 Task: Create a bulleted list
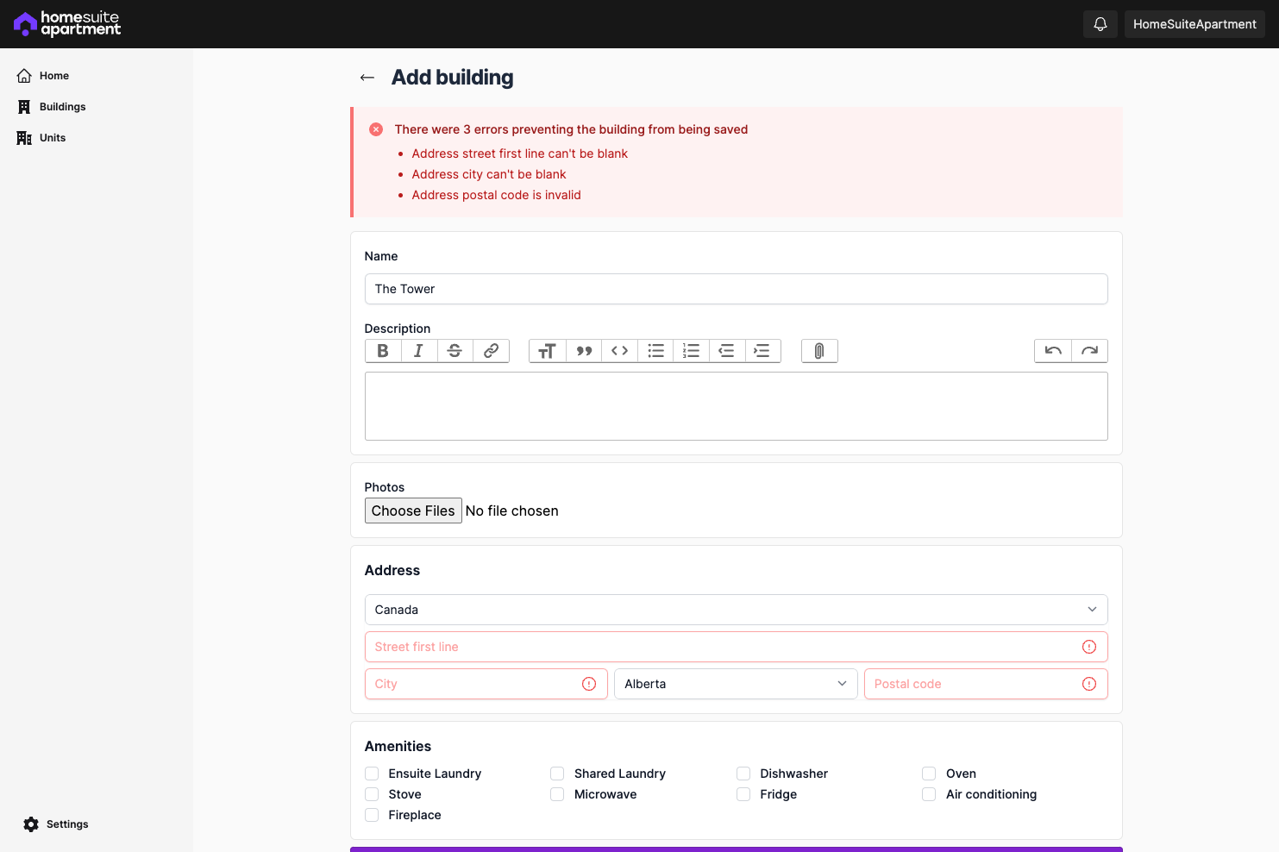click(655, 351)
